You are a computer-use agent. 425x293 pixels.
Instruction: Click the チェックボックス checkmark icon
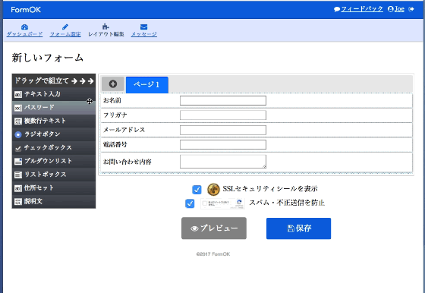(18, 148)
